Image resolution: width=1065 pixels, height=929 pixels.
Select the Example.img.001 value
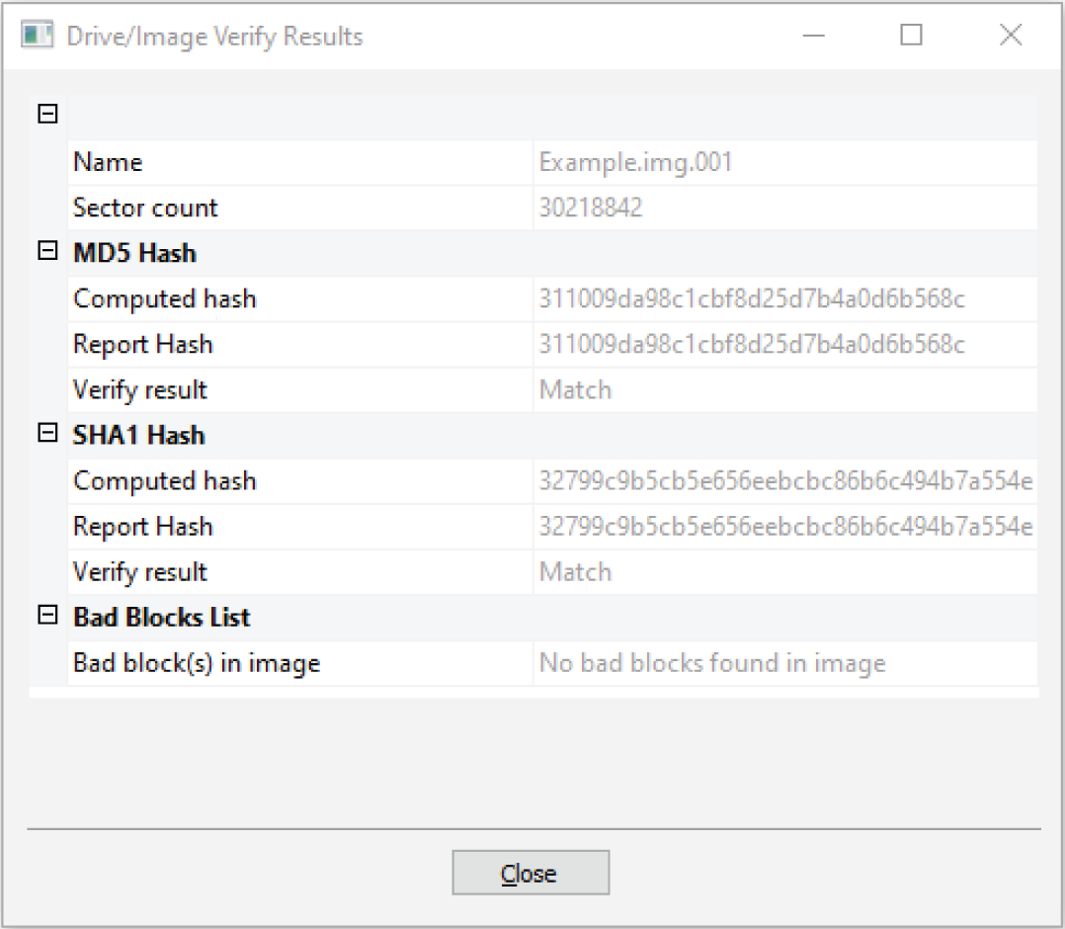pyautogui.click(x=636, y=162)
